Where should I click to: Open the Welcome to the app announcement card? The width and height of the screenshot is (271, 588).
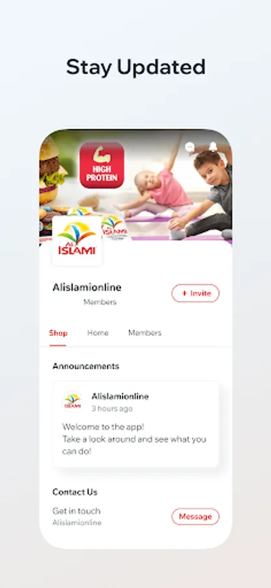point(136,424)
